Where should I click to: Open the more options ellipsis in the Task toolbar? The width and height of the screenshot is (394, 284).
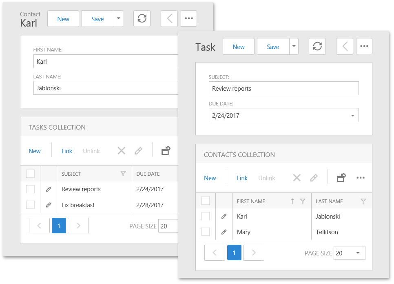tap(364, 47)
